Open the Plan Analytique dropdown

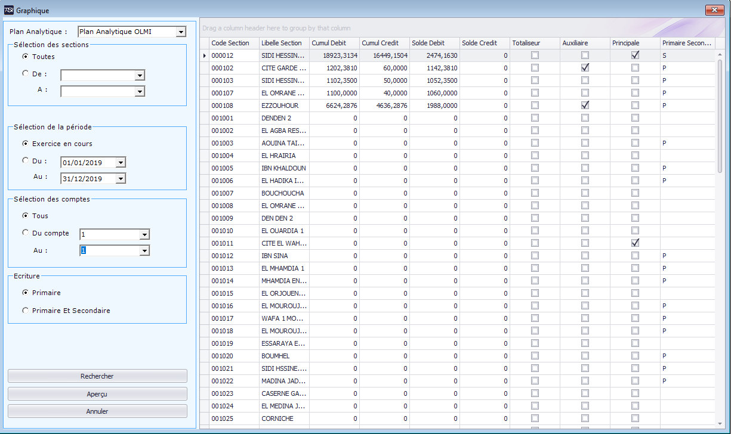181,32
